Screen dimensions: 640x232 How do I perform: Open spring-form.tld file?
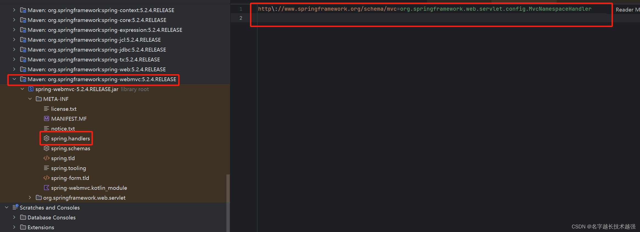point(70,178)
